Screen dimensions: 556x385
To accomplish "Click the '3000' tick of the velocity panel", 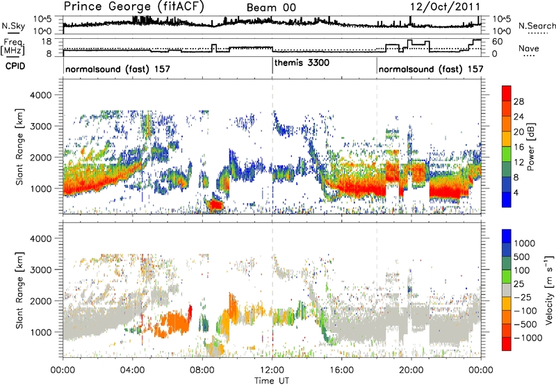I will tap(42, 270).
